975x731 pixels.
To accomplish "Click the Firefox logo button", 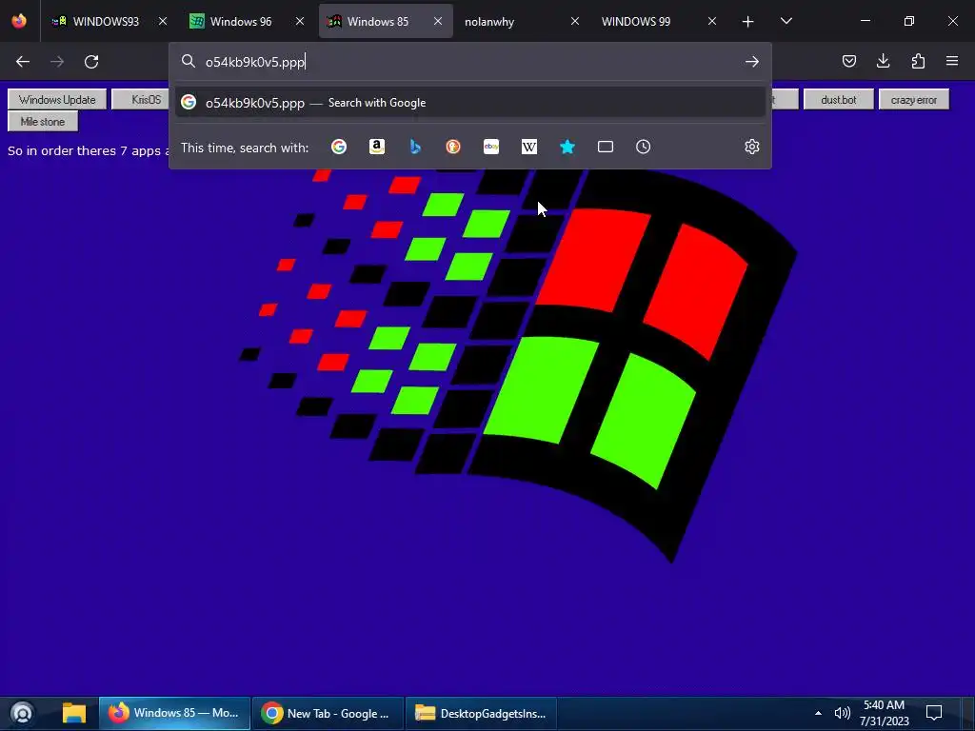I will [x=19, y=21].
